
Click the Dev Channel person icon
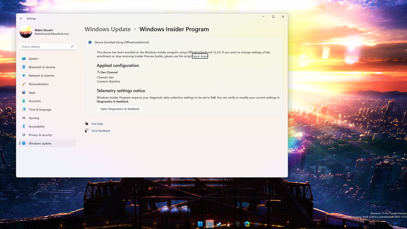click(98, 72)
